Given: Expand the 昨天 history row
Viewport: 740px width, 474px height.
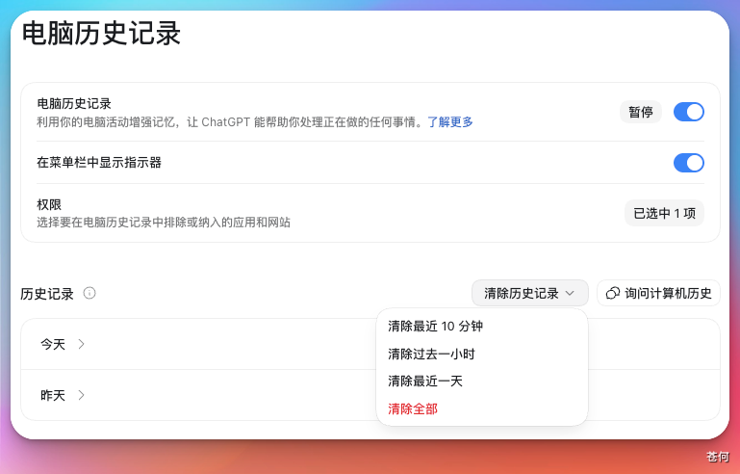Looking at the screenshot, I should [370, 395].
